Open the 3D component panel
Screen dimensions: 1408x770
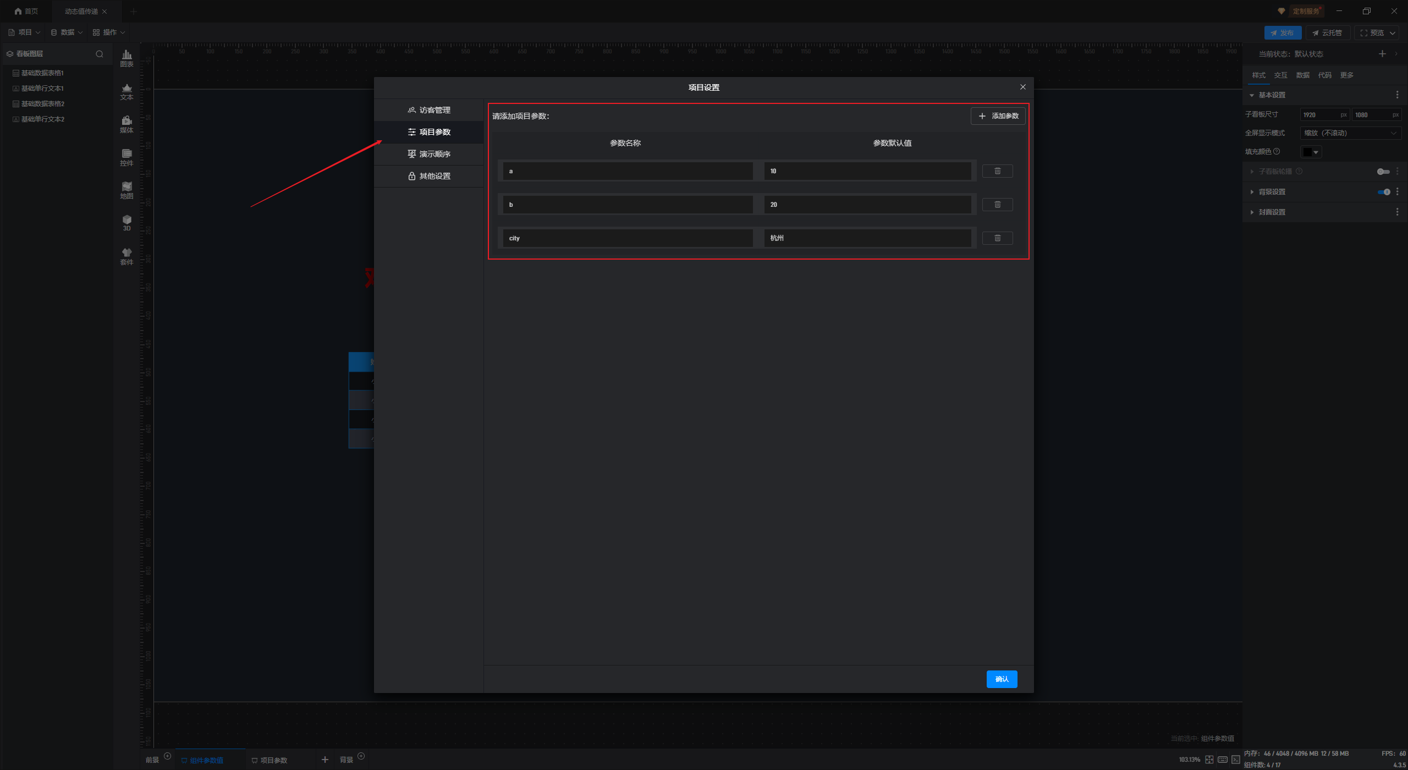(x=127, y=223)
